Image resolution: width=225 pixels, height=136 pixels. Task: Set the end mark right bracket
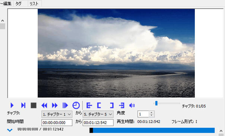(x=112, y=105)
